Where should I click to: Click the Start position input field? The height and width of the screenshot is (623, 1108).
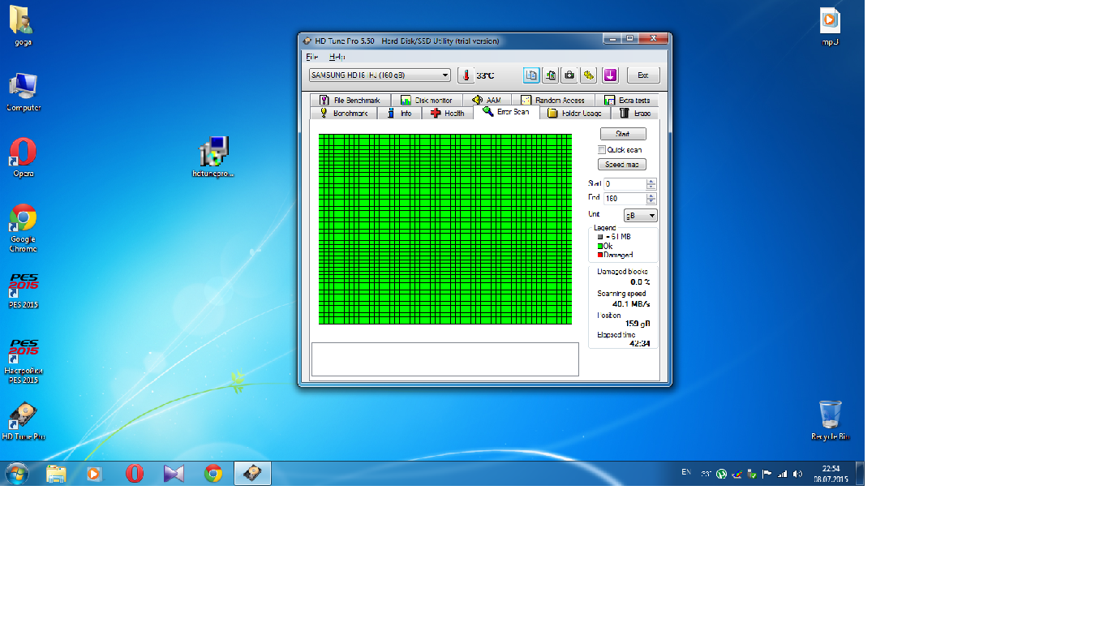[625, 184]
